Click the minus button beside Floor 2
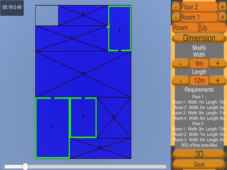Image resolution: width=227 pixels, height=170 pixels. point(175,7)
